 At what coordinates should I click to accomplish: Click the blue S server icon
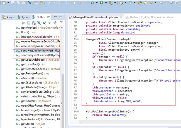130,3
